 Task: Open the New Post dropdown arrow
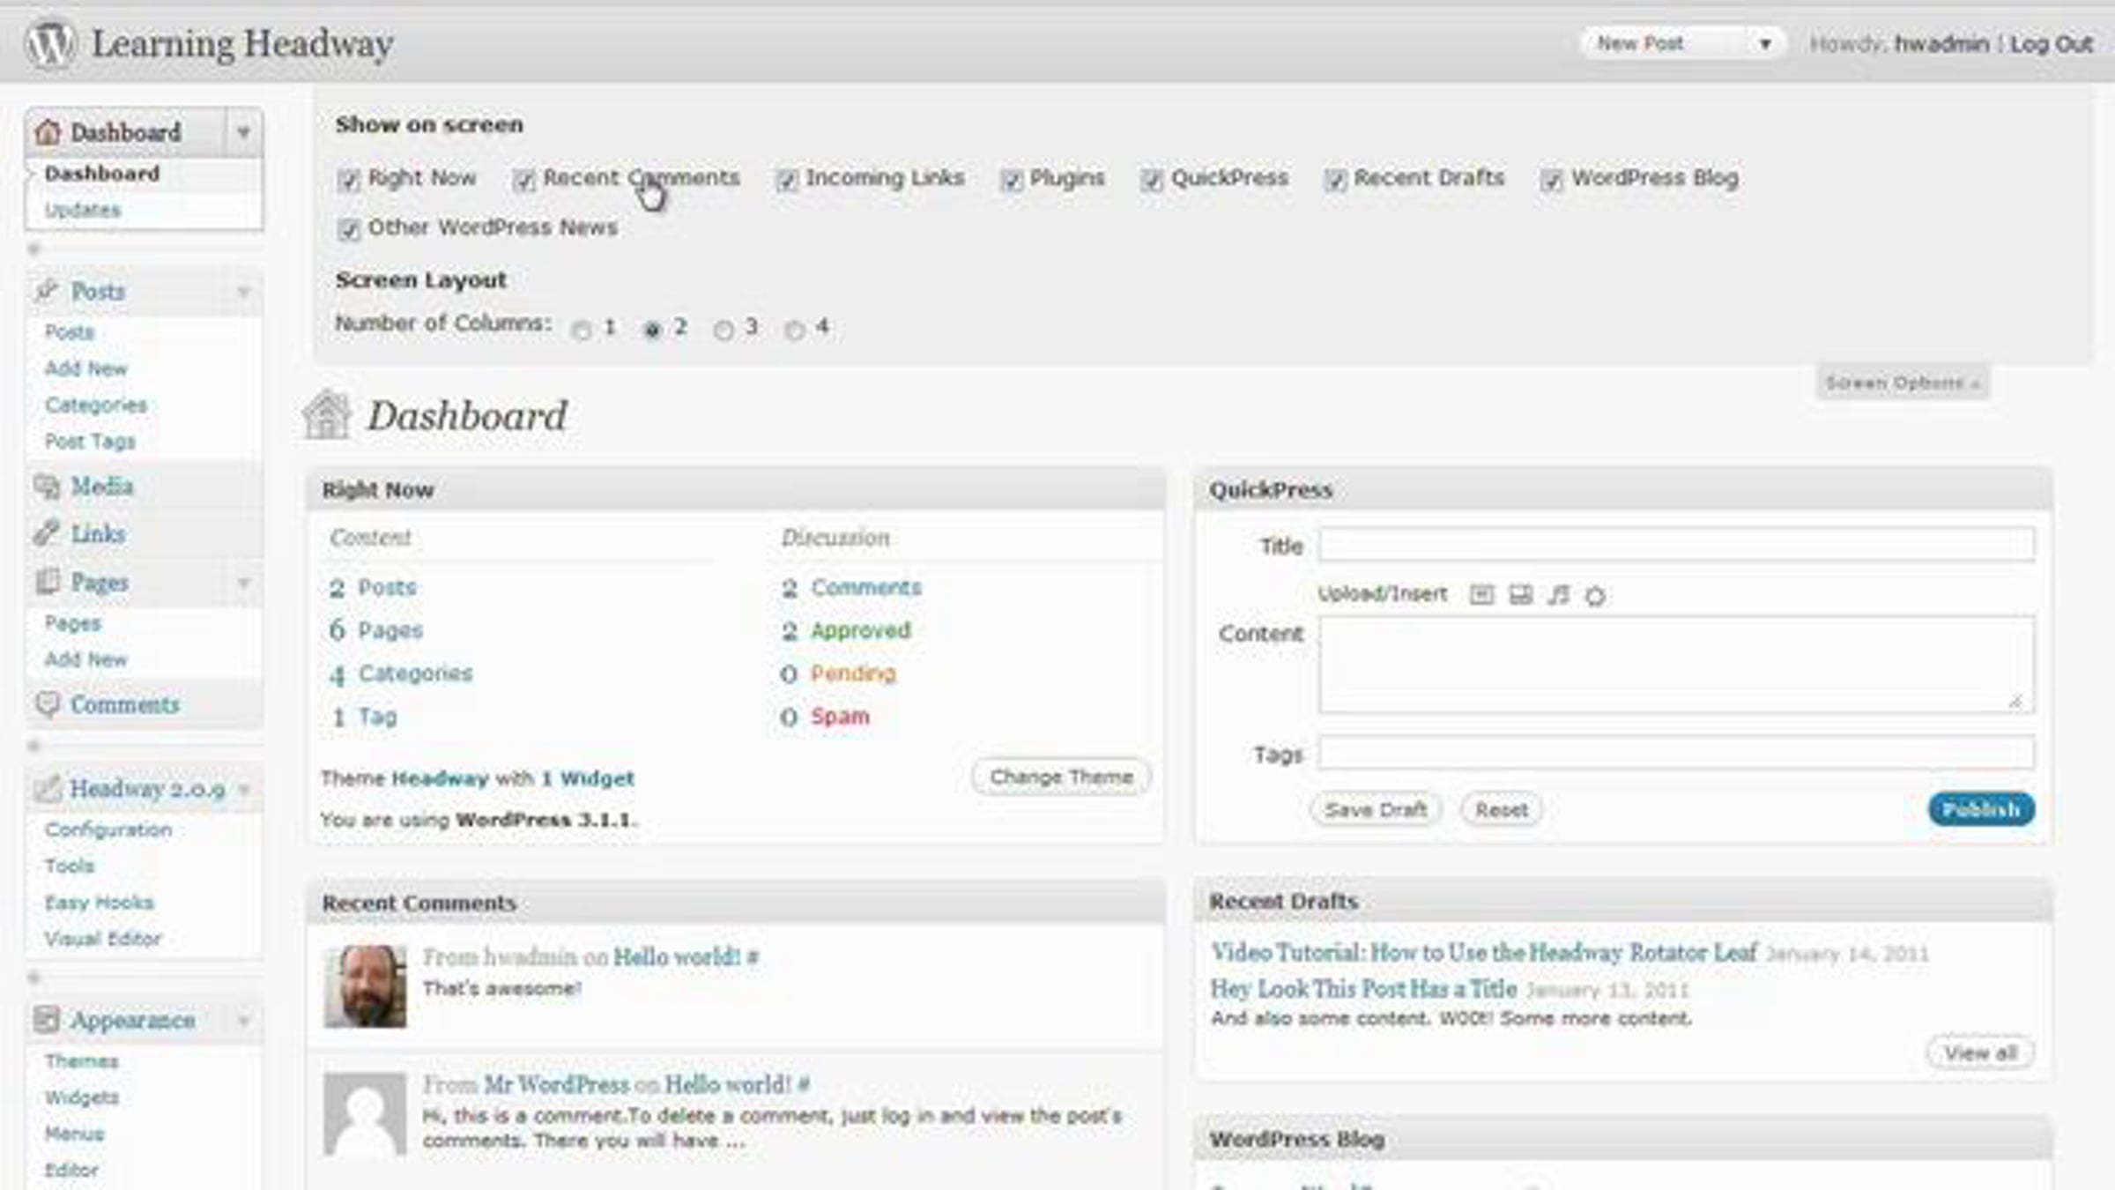1765,44
